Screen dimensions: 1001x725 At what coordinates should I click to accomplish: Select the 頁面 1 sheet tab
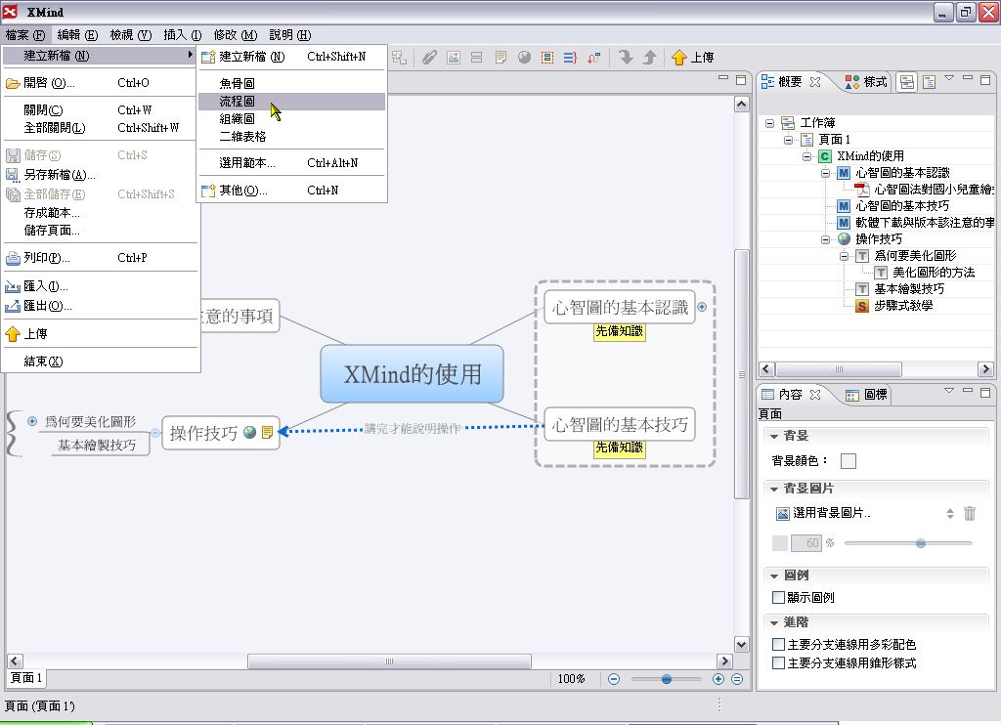point(26,678)
